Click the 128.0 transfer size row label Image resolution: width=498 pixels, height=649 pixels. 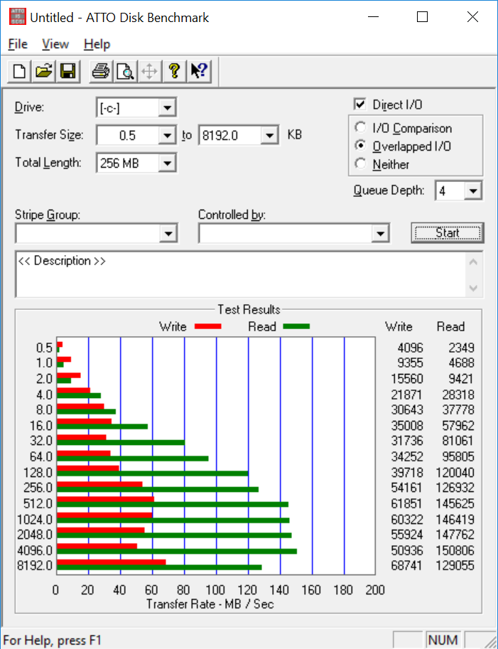click(38, 472)
